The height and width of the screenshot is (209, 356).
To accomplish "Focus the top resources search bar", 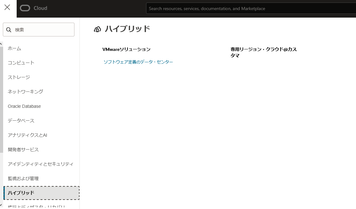I will click(251, 8).
